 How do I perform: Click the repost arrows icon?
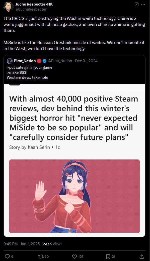[41, 256]
